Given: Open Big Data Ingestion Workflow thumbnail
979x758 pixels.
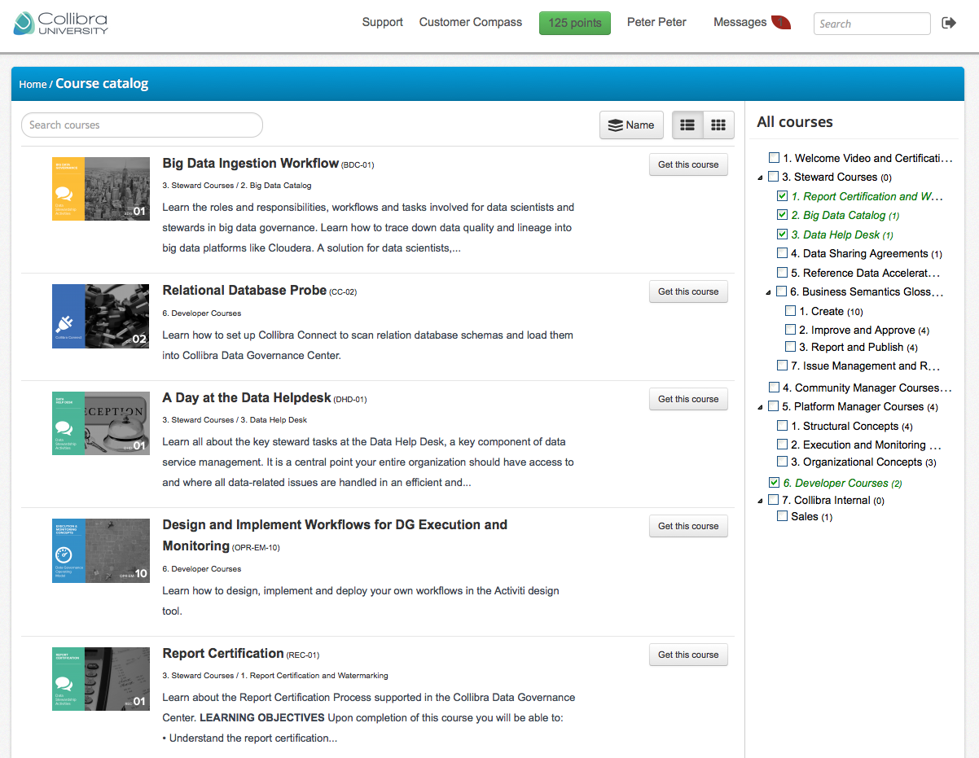Looking at the screenshot, I should [x=101, y=189].
